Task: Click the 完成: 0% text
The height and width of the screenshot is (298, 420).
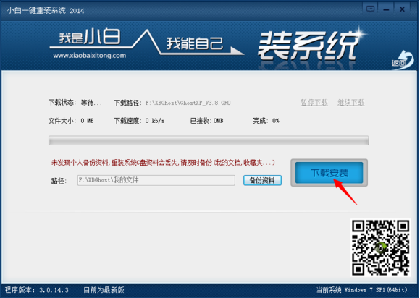Action: click(x=266, y=121)
